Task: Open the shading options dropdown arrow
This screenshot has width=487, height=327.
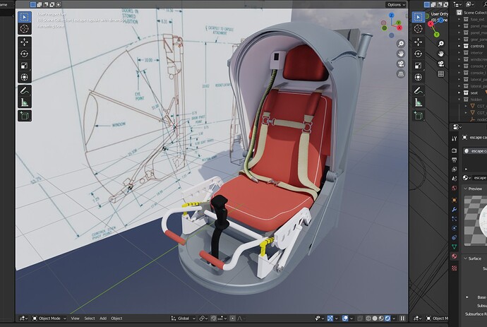Action: tap(394, 319)
